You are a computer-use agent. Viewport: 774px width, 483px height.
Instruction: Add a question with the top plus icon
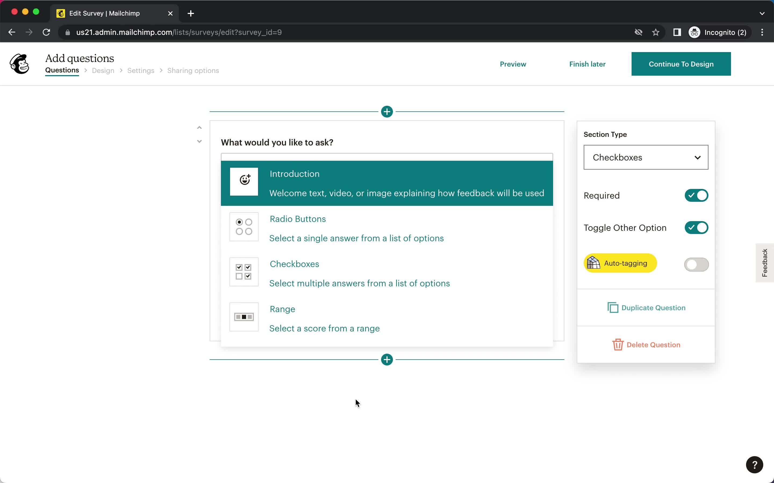pyautogui.click(x=387, y=111)
